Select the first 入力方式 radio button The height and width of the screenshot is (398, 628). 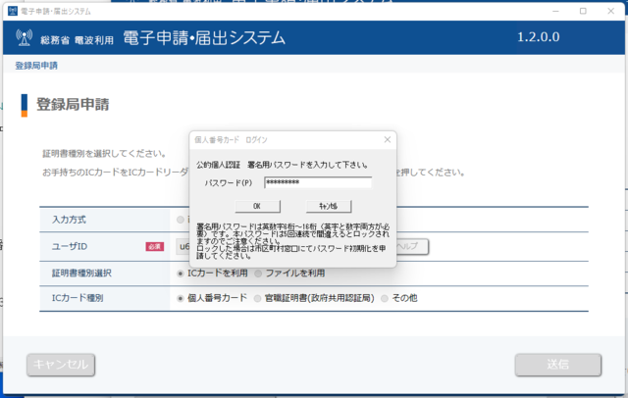click(x=181, y=220)
